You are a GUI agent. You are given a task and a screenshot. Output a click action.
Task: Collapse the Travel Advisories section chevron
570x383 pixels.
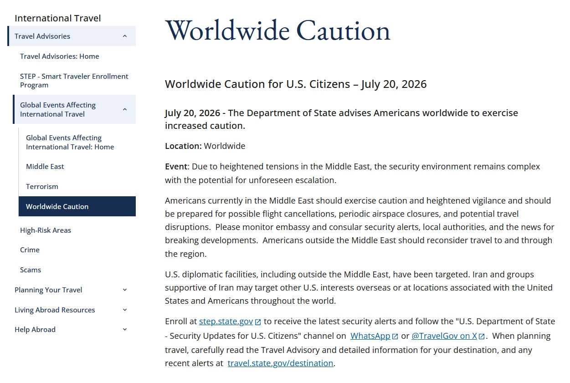125,36
